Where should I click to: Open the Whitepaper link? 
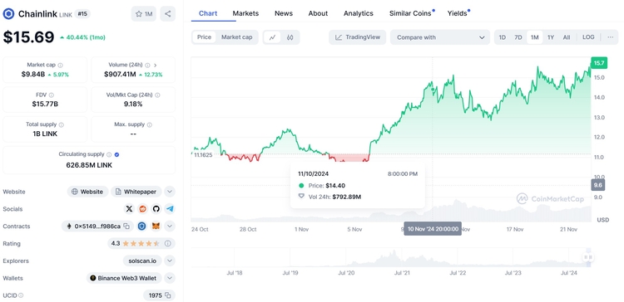(136, 192)
